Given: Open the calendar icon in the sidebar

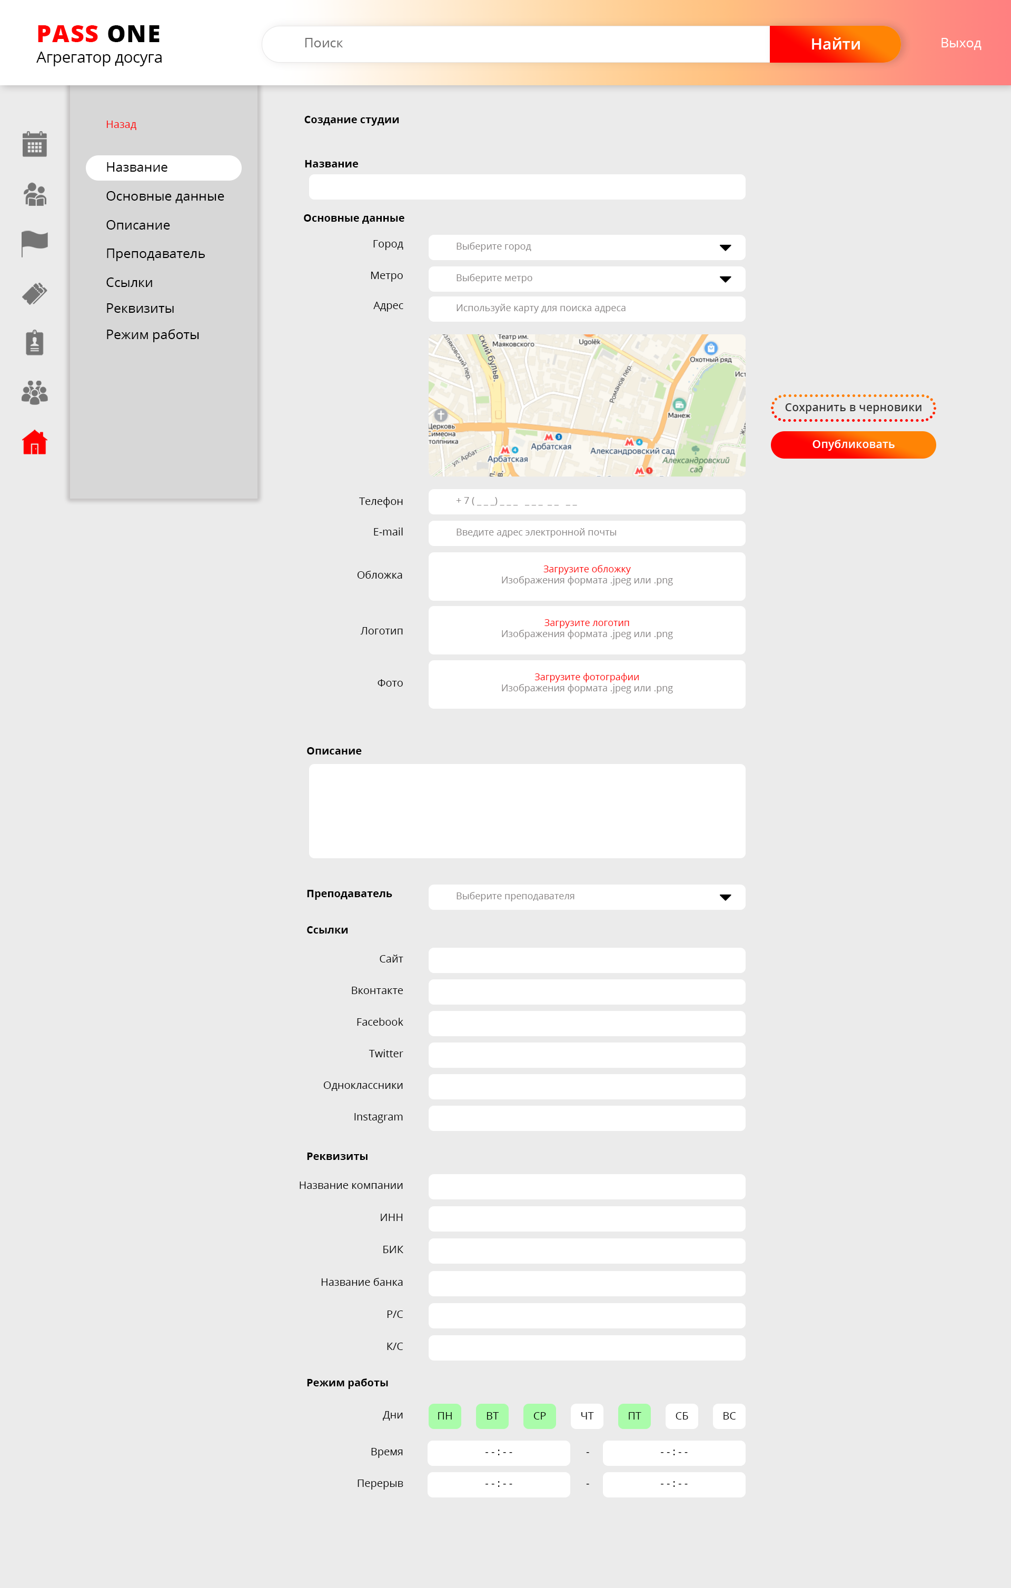Looking at the screenshot, I should point(34,144).
